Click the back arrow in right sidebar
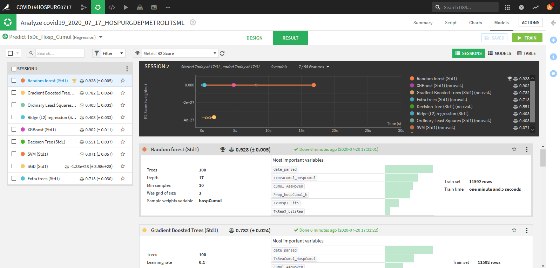Viewport: 560px width, 268px height. (x=553, y=23)
